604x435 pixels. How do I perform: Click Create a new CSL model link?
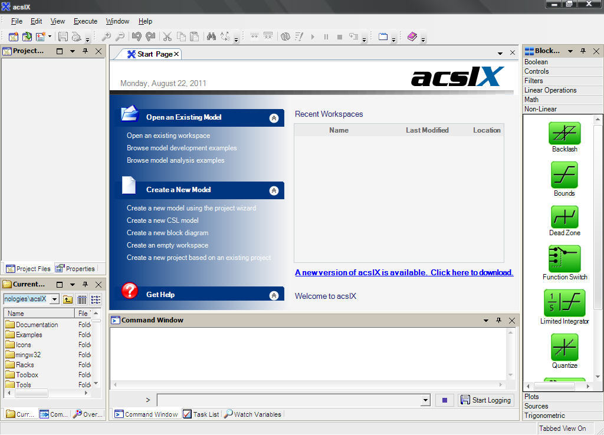163,220
